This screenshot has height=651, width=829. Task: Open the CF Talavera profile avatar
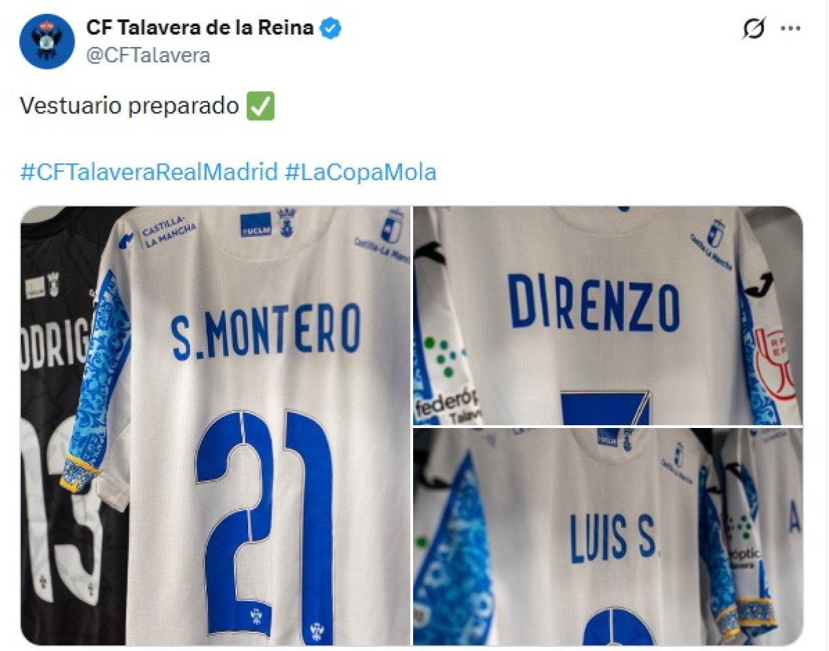pyautogui.click(x=47, y=41)
